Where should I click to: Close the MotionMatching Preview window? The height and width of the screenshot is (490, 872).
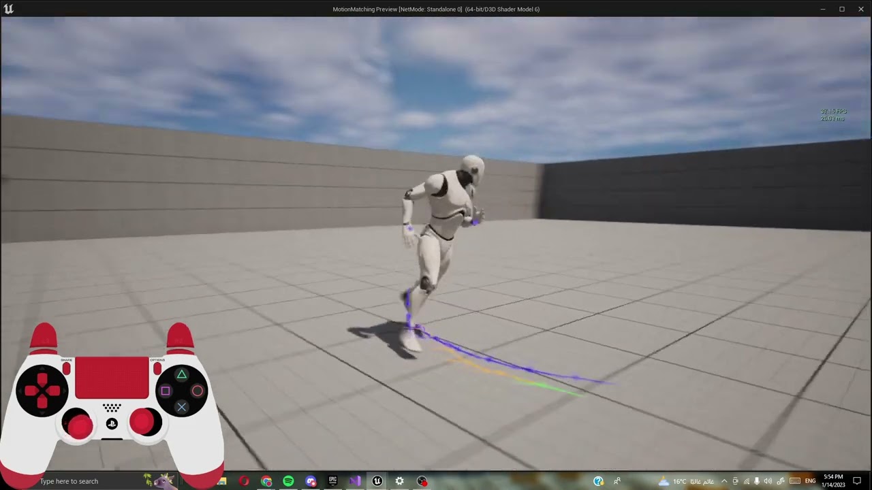click(860, 9)
